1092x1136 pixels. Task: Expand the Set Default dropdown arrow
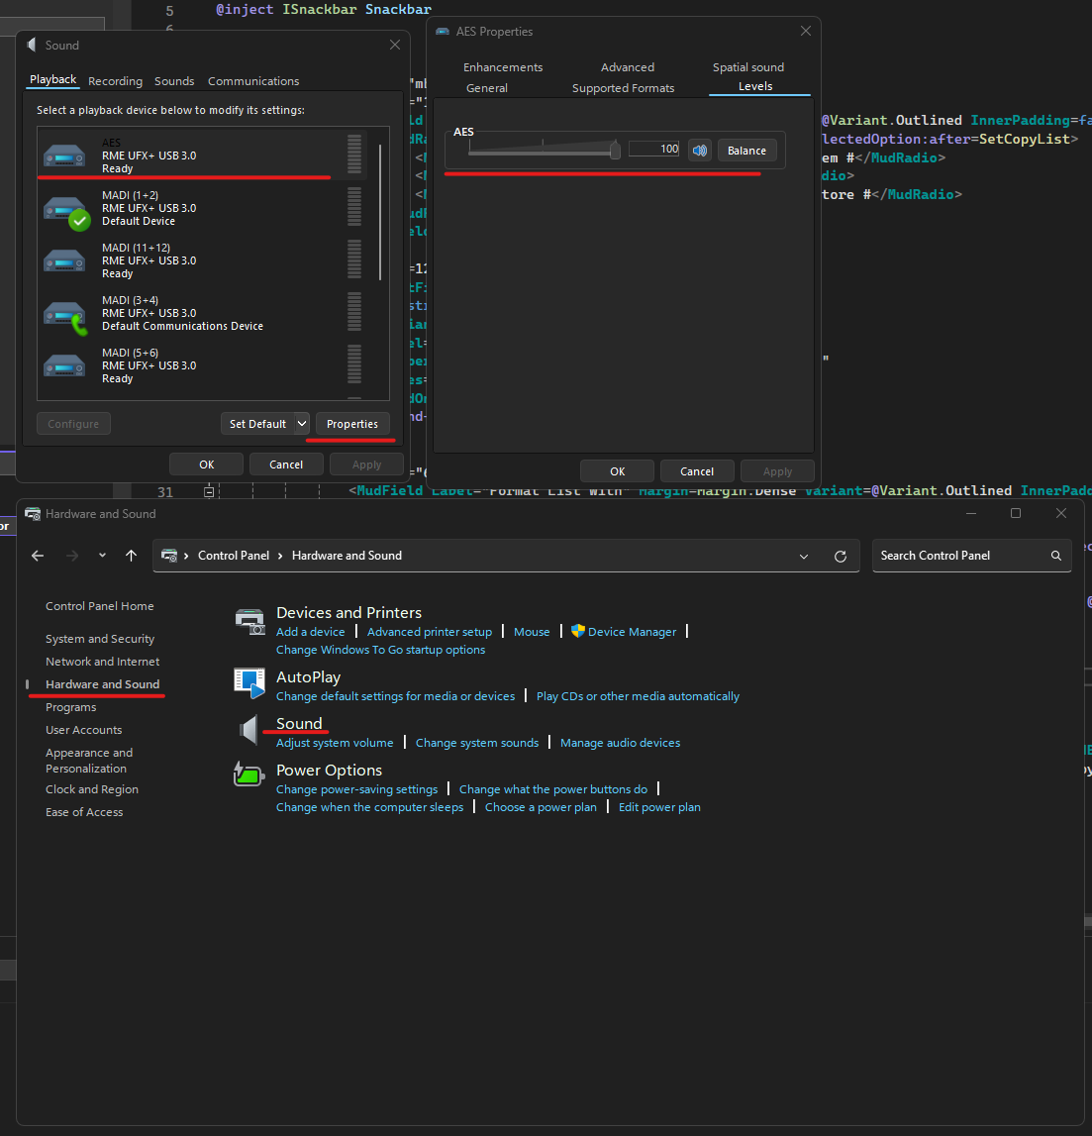click(x=302, y=424)
